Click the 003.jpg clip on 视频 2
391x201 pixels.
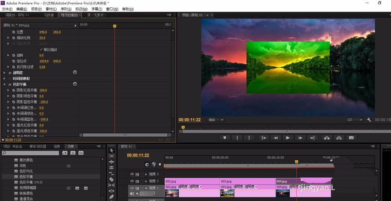point(248,181)
